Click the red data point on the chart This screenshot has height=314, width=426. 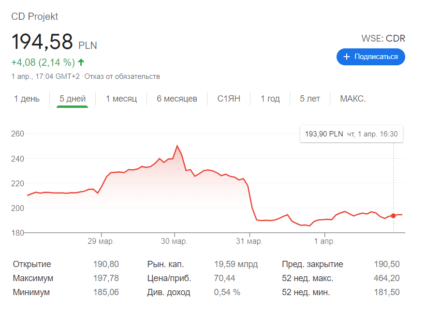click(x=393, y=216)
